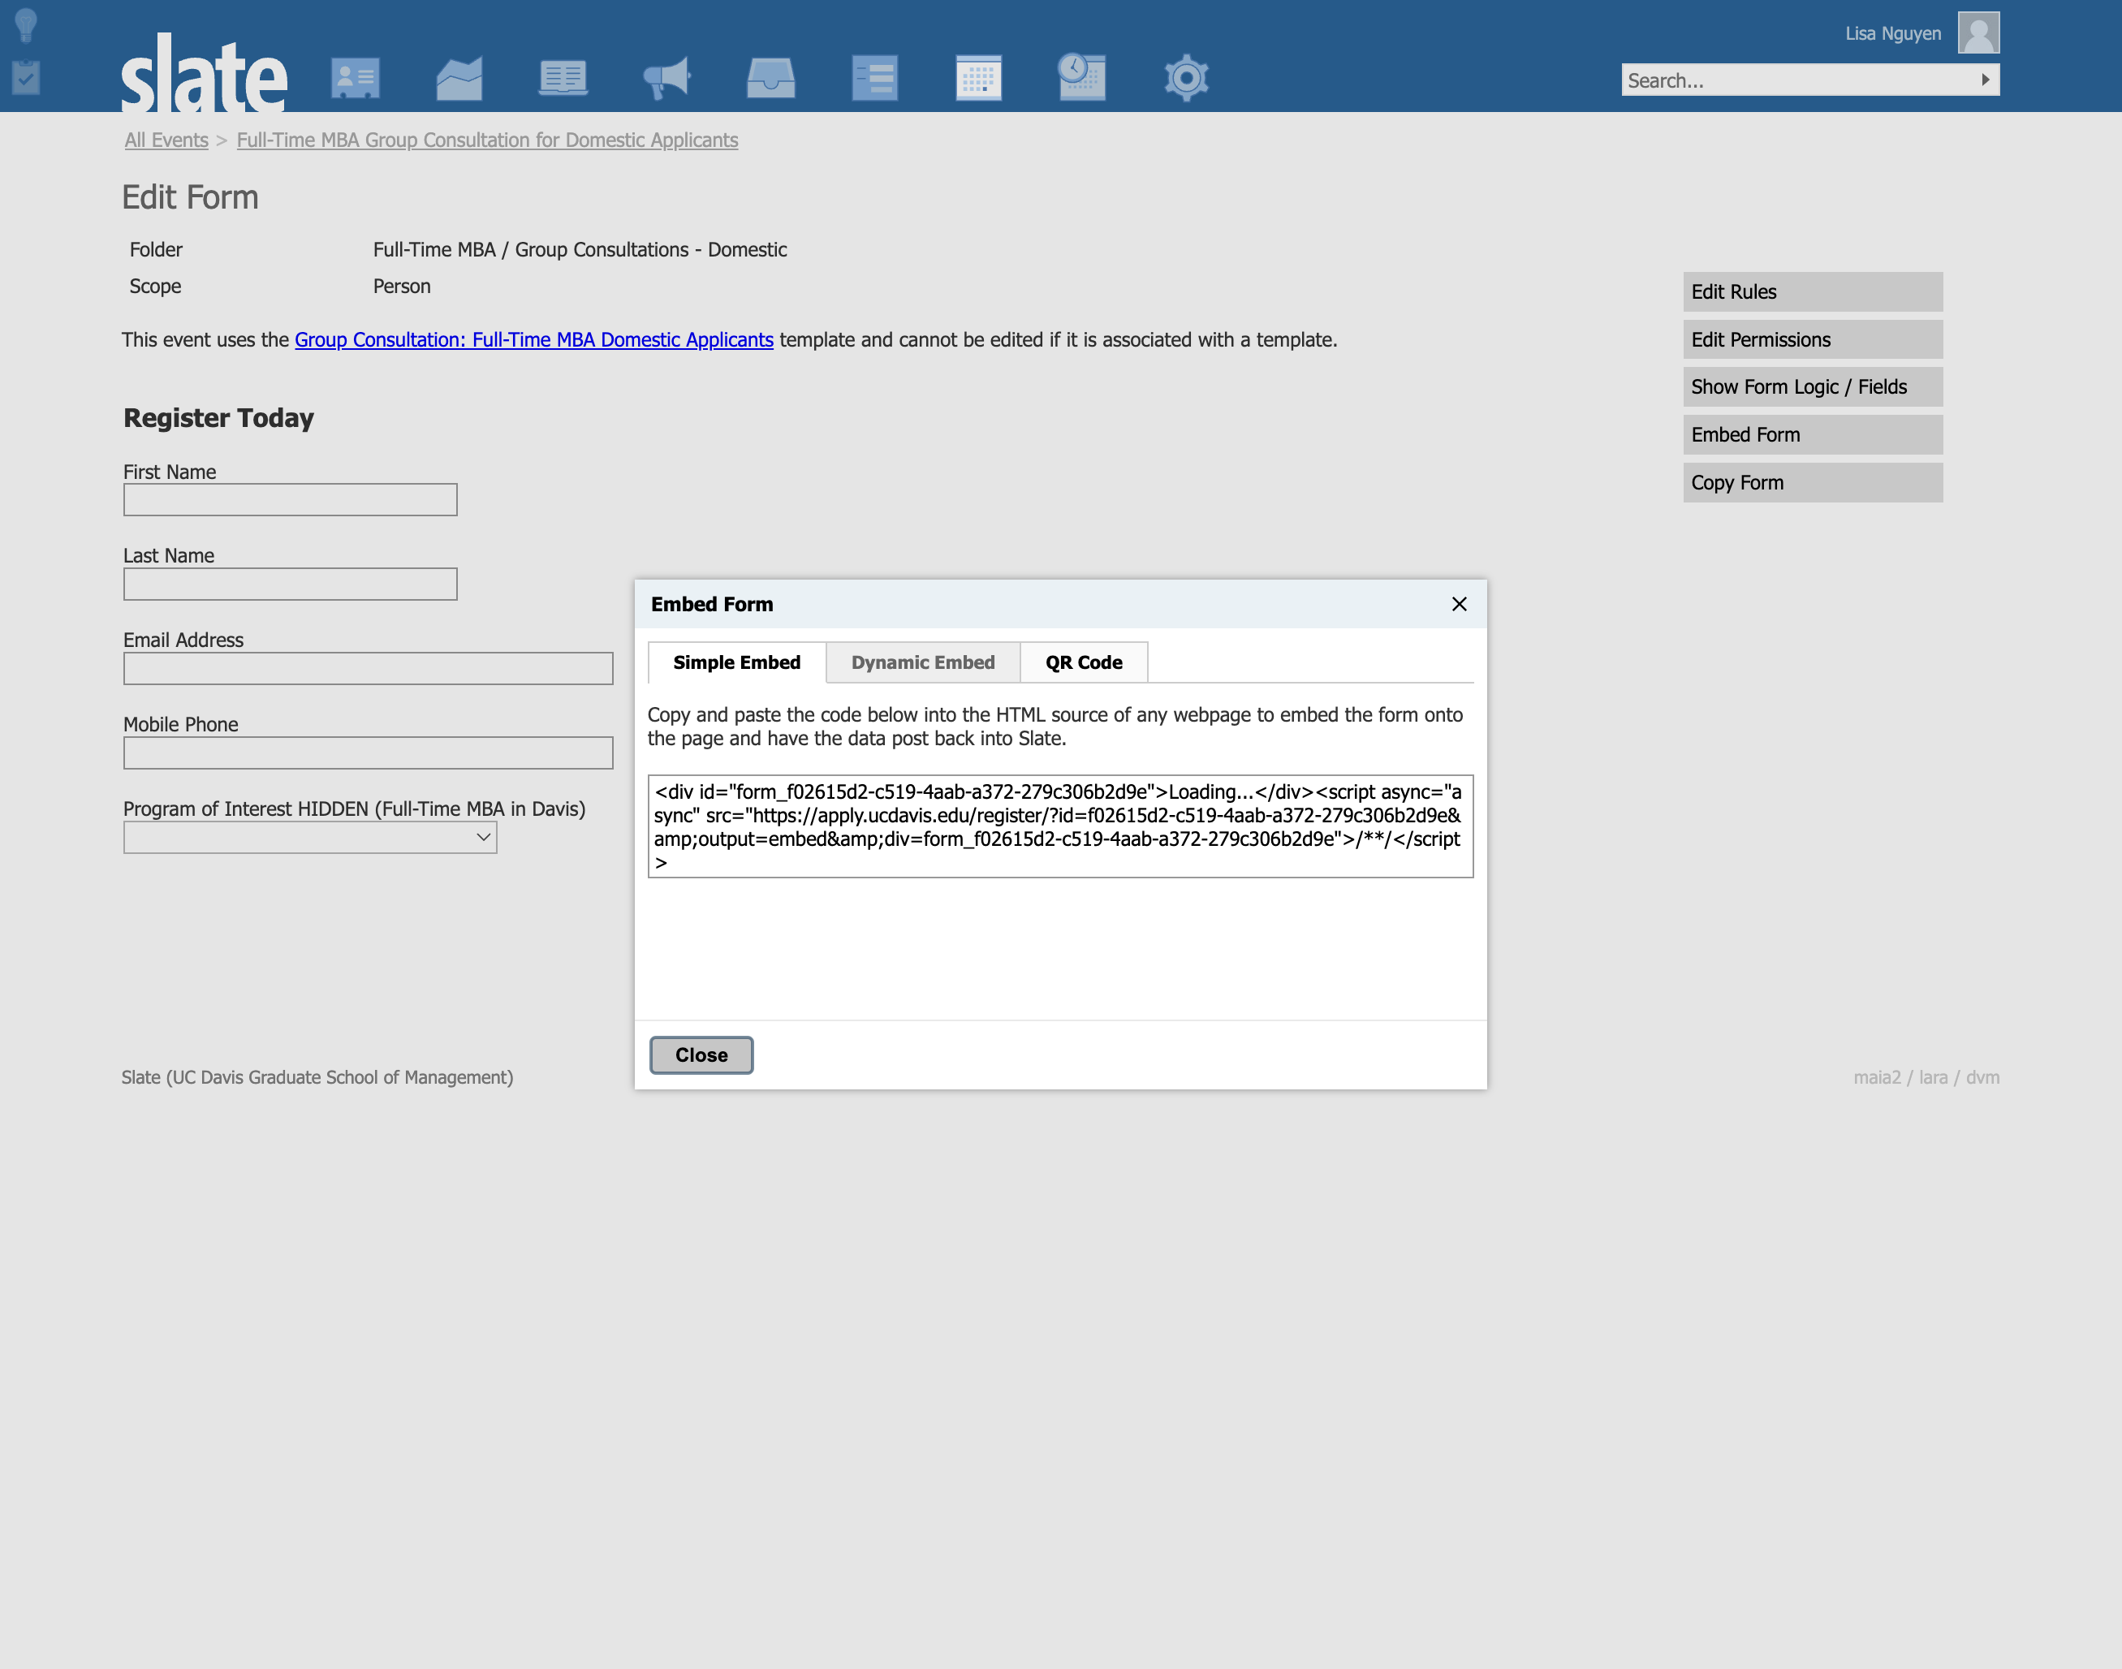Click Edit Rules in sidebar

point(1812,291)
